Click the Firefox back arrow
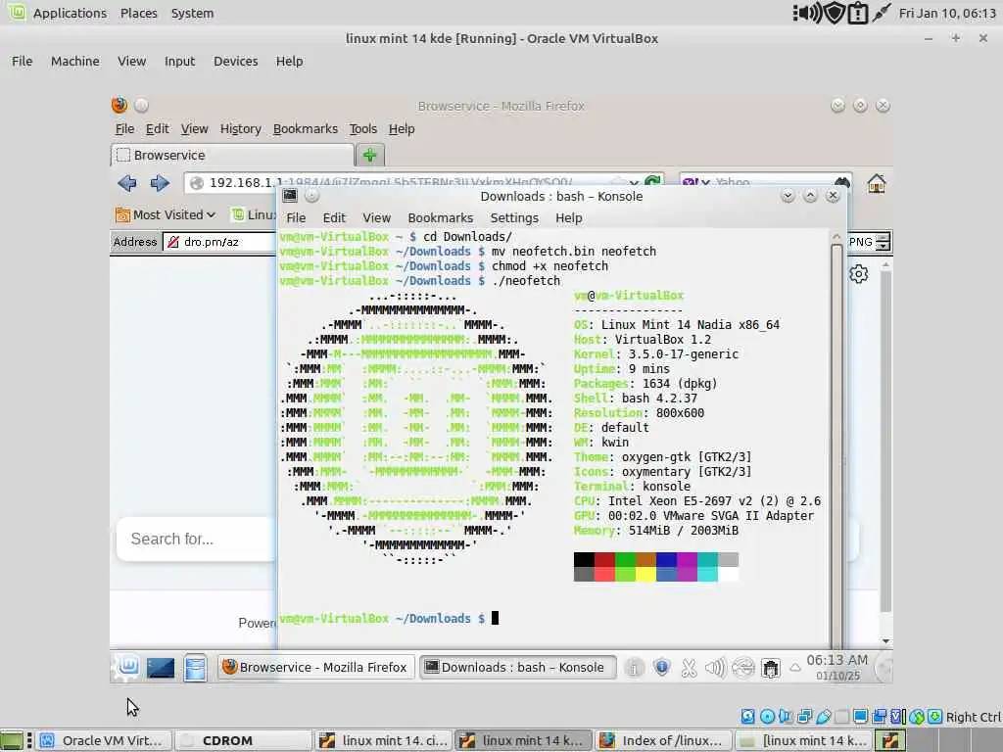1003x752 pixels. 127,183
